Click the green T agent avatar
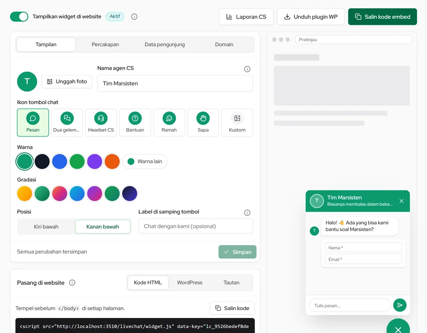 click(x=27, y=82)
